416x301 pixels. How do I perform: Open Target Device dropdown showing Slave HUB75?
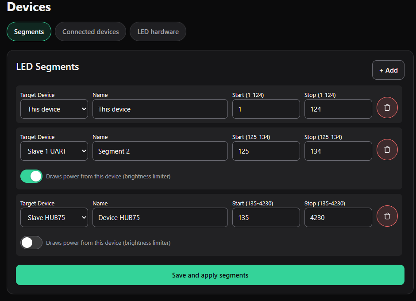pyautogui.click(x=54, y=217)
